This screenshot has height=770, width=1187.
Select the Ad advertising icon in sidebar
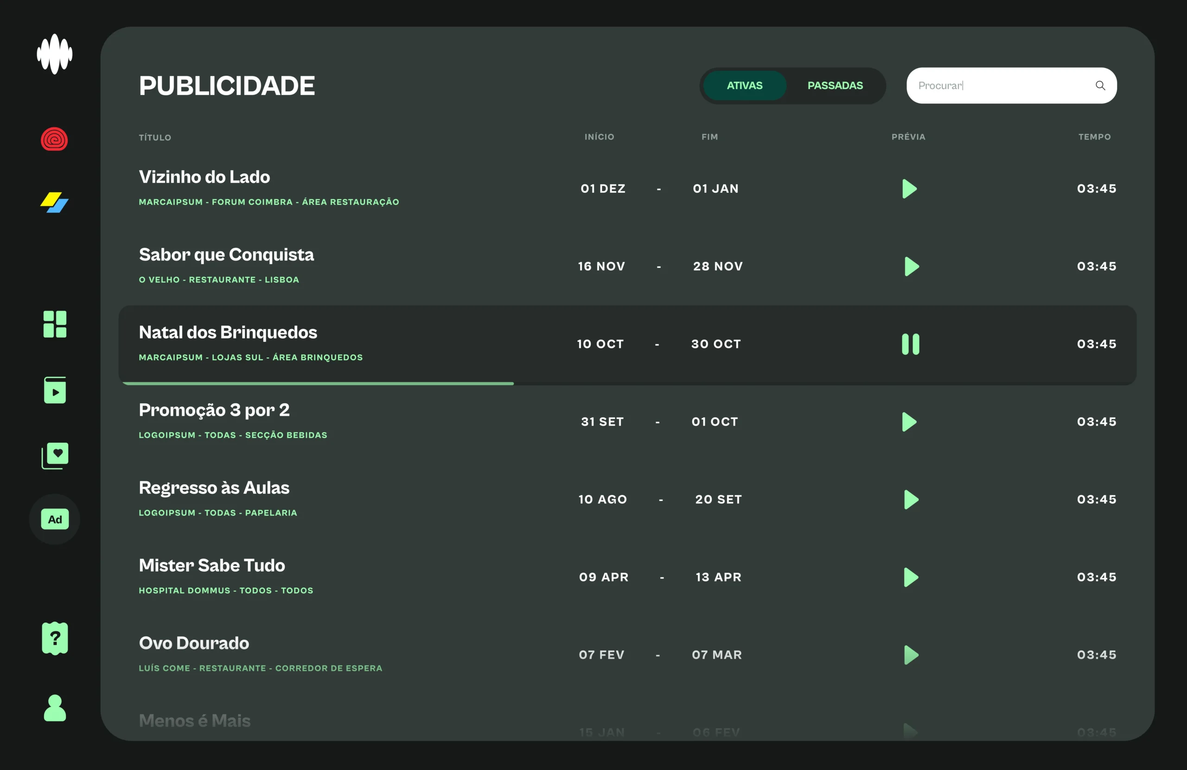tap(55, 519)
